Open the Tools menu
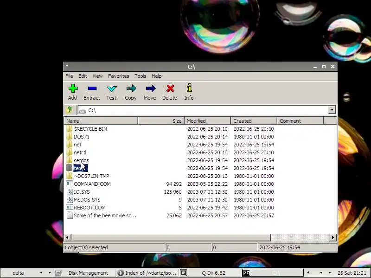Viewport: 371px width, 278px height. 141,76
